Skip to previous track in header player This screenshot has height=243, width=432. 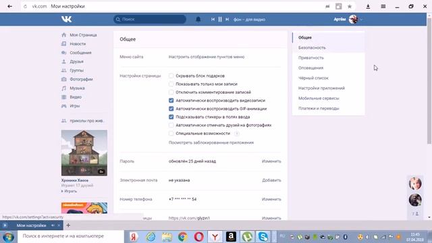213,20
